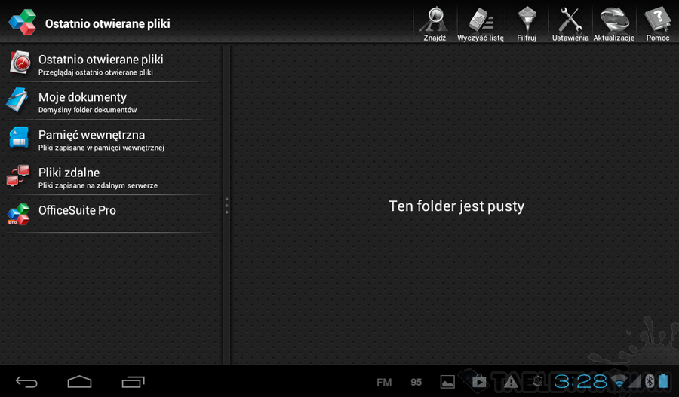Open Pliki zdalne remote files
The height and width of the screenshot is (397, 679).
tap(112, 176)
